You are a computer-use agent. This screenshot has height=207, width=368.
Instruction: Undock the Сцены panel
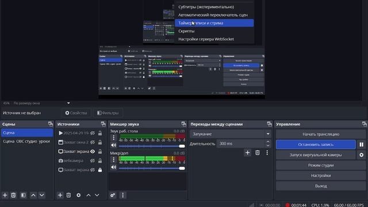coord(51,124)
